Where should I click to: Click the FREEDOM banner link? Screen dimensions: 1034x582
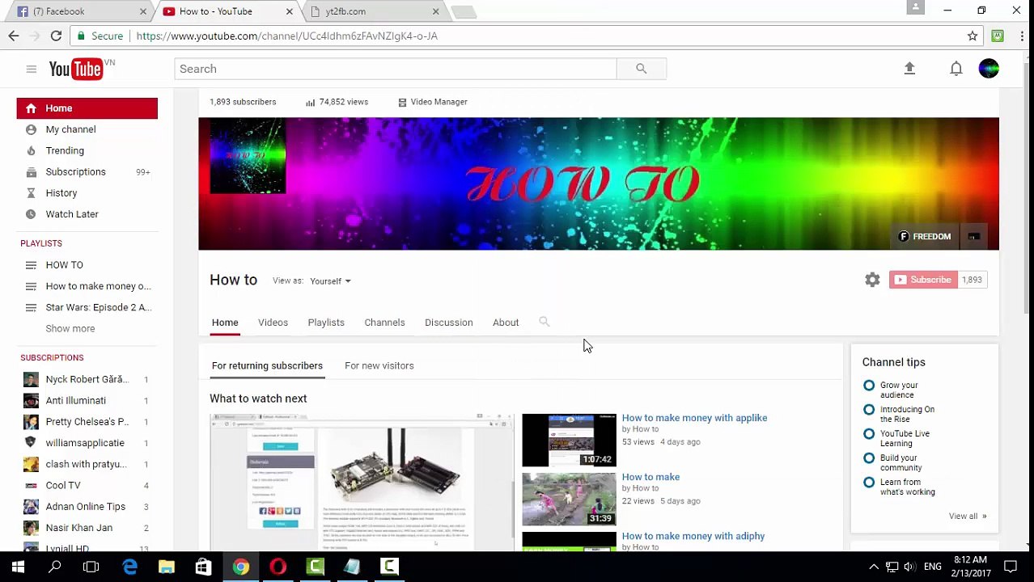click(x=925, y=236)
